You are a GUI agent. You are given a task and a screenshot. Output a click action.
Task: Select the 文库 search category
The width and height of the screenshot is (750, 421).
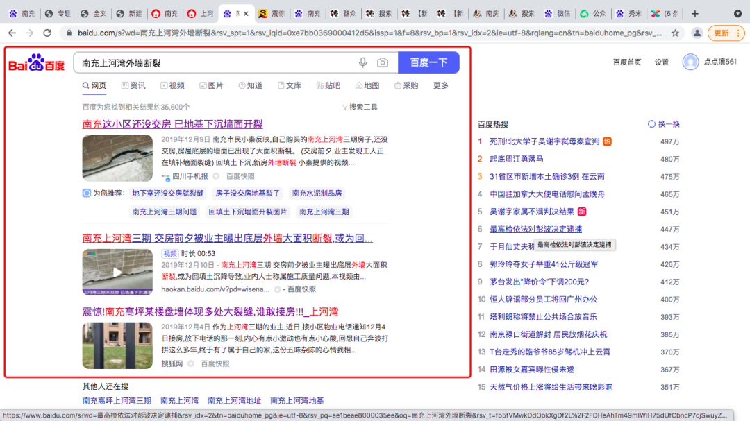tap(290, 85)
